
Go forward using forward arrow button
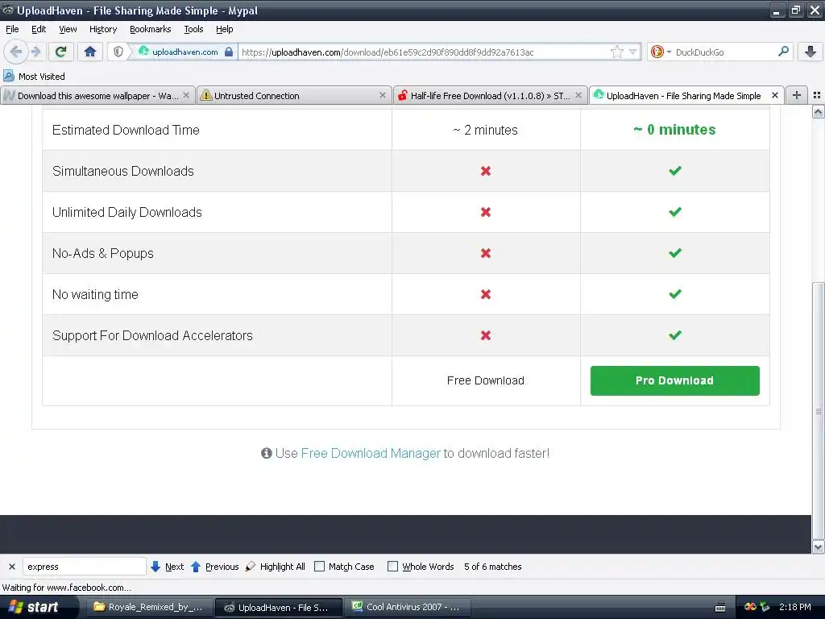[35, 52]
